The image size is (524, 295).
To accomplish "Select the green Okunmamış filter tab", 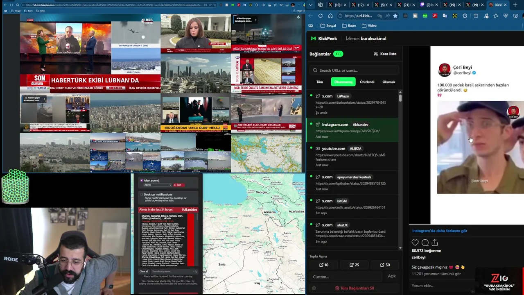I will coord(343,82).
